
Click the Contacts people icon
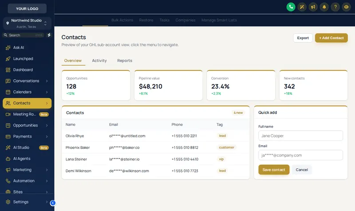[x=8, y=103]
